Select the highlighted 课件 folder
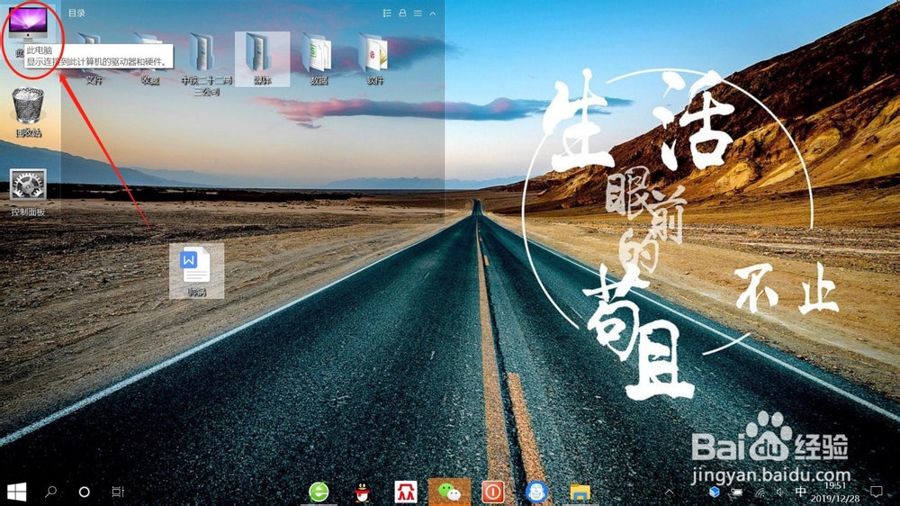The width and height of the screenshot is (900, 506). click(x=262, y=59)
